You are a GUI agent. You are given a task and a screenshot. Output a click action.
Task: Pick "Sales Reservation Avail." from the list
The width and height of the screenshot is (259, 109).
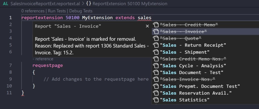196,93
